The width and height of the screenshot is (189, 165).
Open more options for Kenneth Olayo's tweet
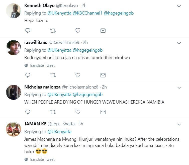pos(179,6)
